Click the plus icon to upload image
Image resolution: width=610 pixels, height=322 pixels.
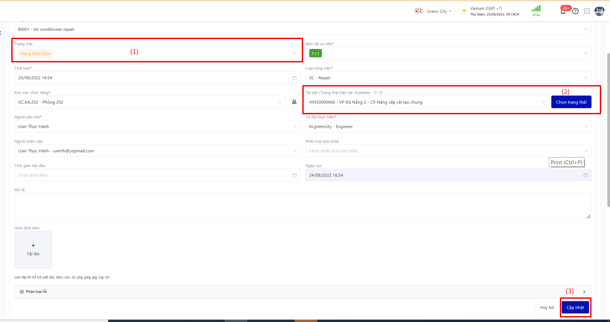(x=33, y=245)
